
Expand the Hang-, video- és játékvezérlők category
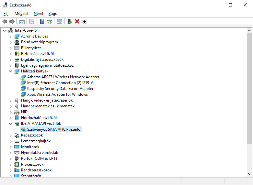pyautogui.click(x=10, y=101)
